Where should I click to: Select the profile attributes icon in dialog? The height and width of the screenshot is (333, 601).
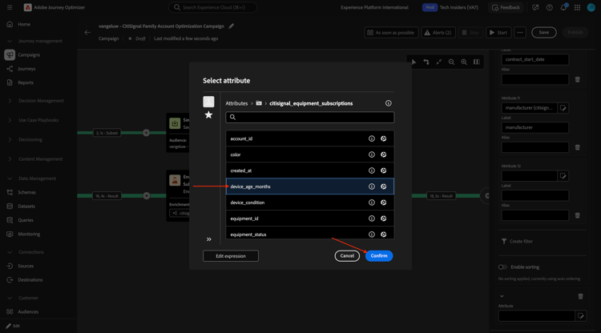208,102
